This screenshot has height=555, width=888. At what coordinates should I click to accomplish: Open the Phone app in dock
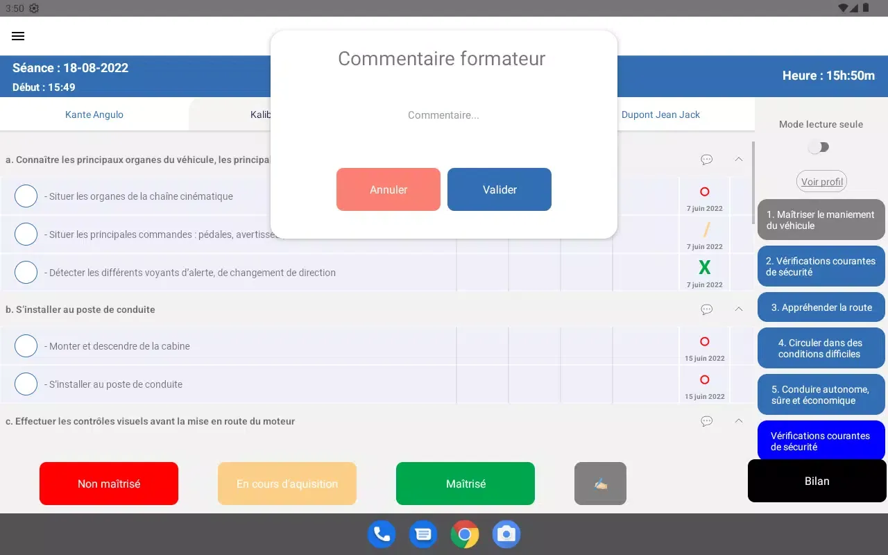pyautogui.click(x=382, y=534)
